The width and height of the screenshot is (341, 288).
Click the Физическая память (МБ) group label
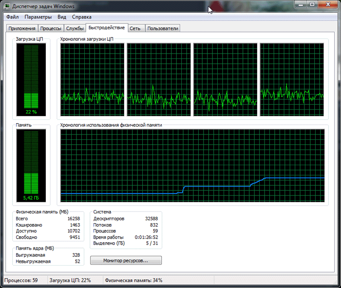pyautogui.click(x=42, y=211)
